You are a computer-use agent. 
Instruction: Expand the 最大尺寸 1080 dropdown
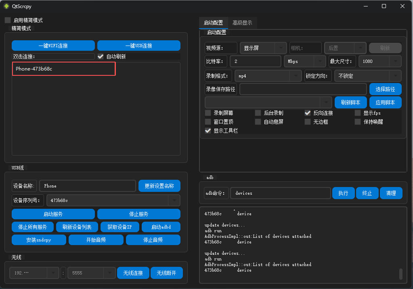click(x=380, y=61)
